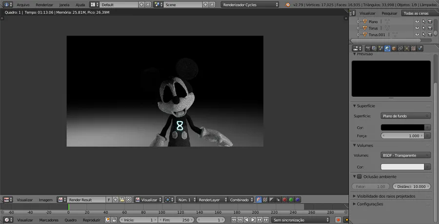Open the Reproduzir menu in timeline
Image resolution: width=439 pixels, height=224 pixels.
point(91,220)
